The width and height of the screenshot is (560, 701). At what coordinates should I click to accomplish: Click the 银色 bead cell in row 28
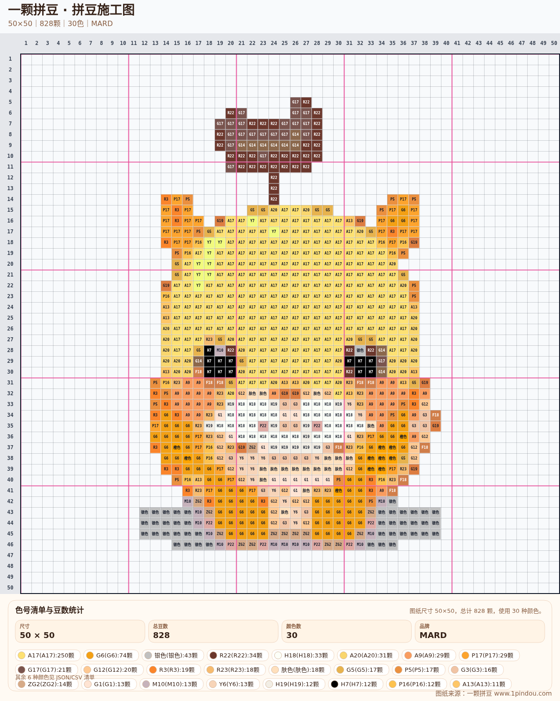pyautogui.click(x=360, y=350)
